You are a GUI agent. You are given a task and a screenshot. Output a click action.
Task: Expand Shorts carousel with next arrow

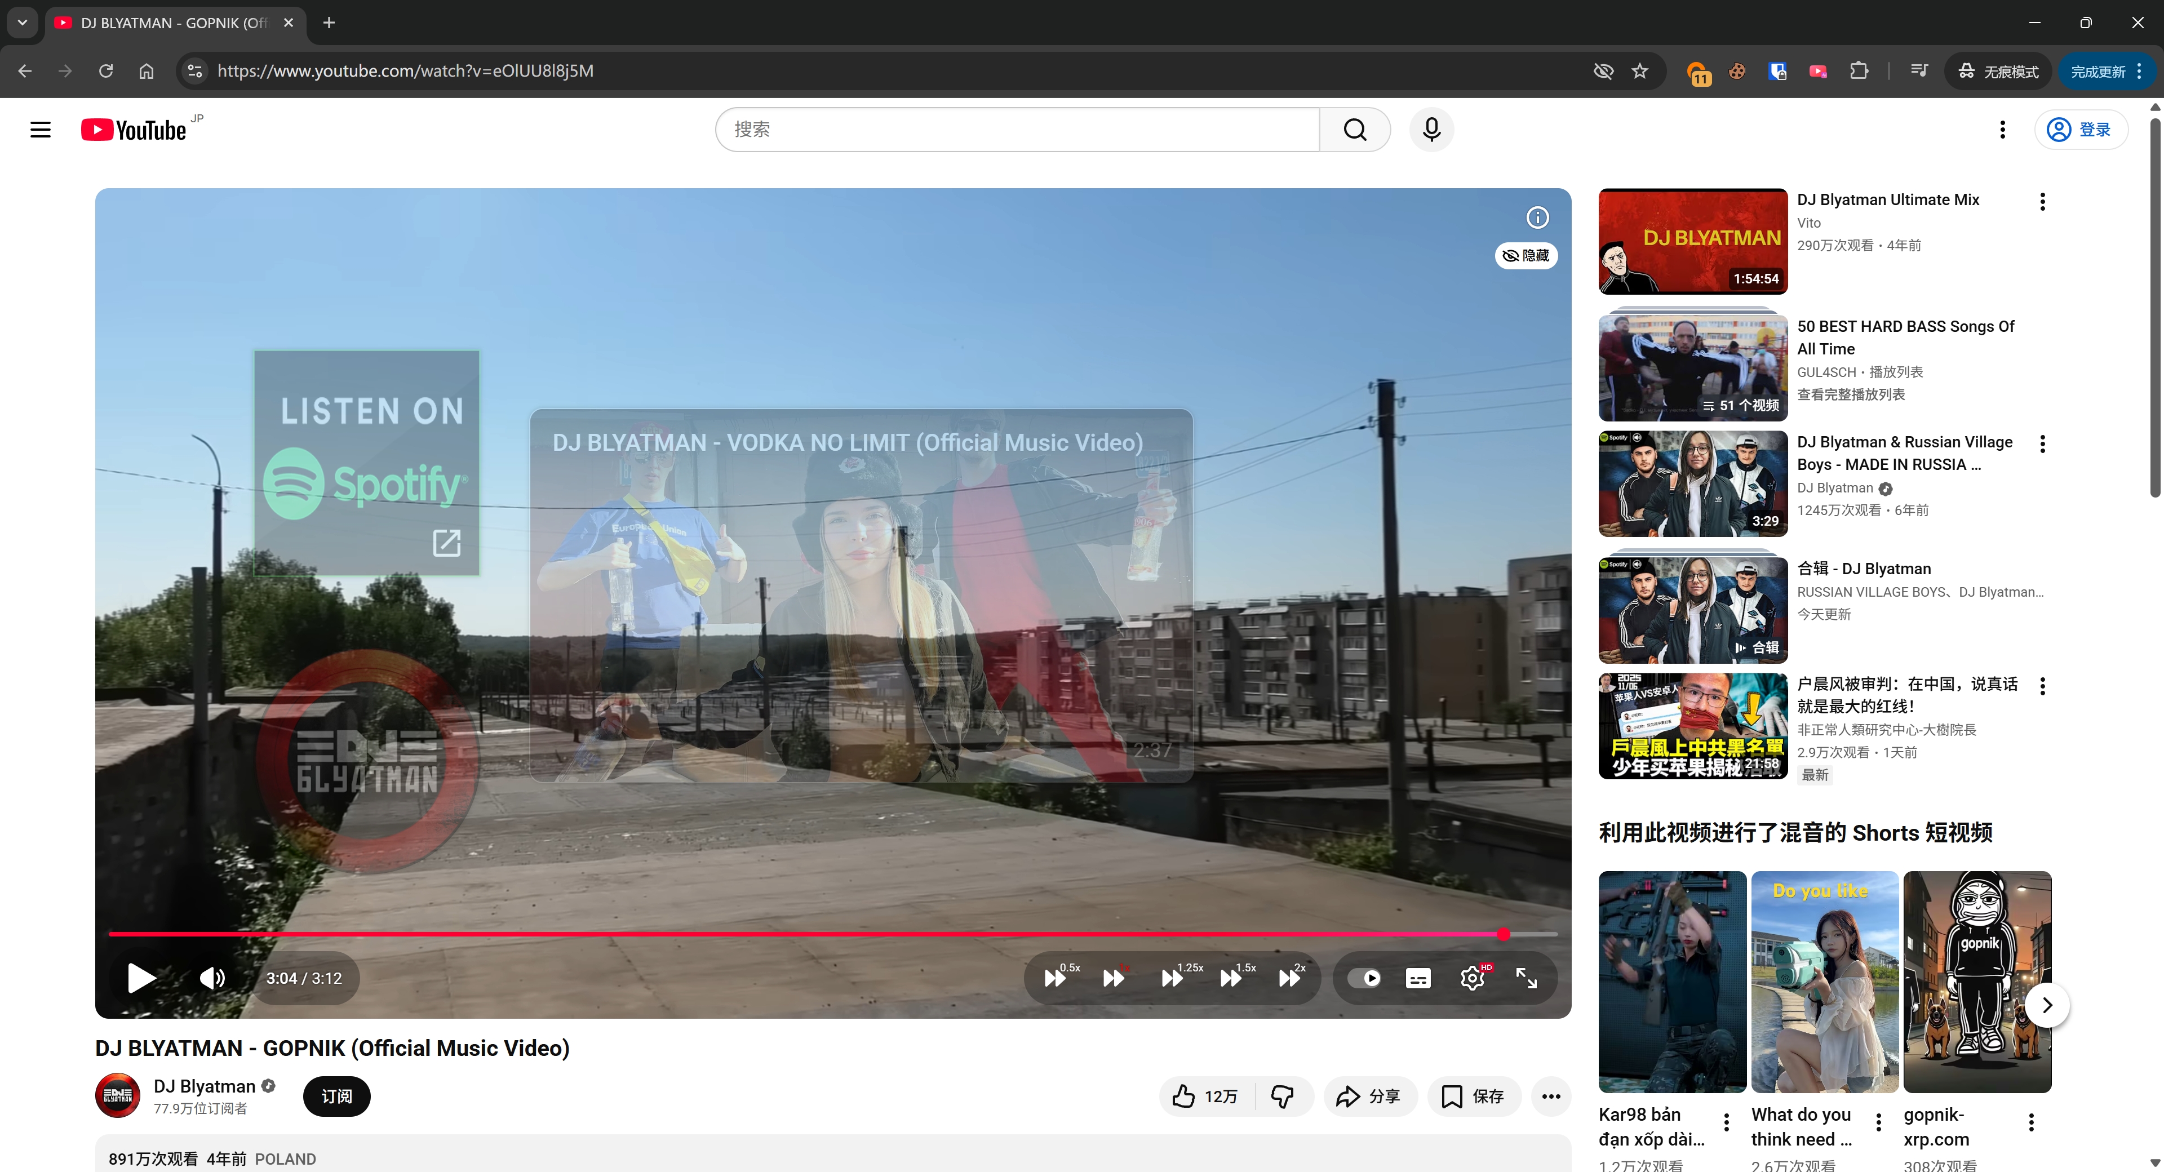pos(2046,1005)
